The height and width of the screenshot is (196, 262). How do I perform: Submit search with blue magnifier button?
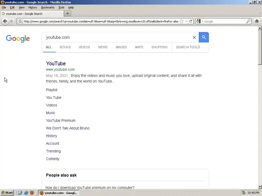coord(204,37)
